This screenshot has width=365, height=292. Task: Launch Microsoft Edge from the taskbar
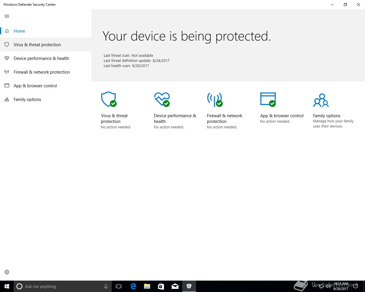(x=133, y=286)
